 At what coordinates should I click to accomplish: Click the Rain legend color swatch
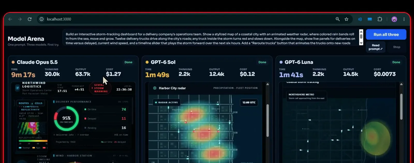34,148
